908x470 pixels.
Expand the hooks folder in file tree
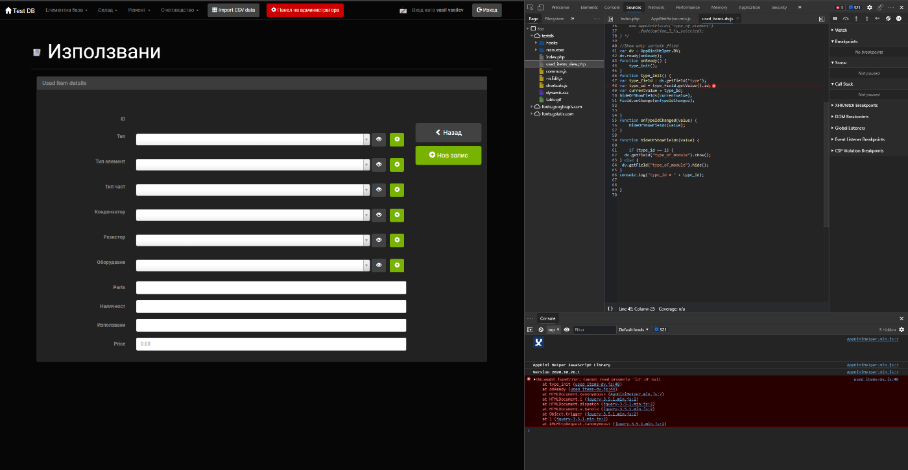pos(536,43)
